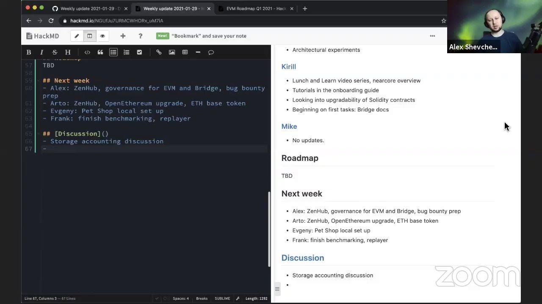
Task: Close the EVM Roadmap Q1 2021 tab
Action: click(x=292, y=8)
